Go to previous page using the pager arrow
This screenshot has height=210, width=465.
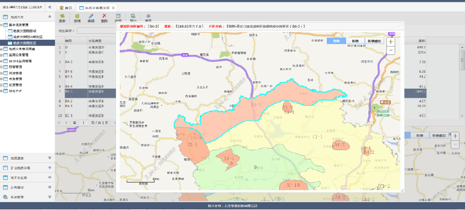[x=67, y=122]
